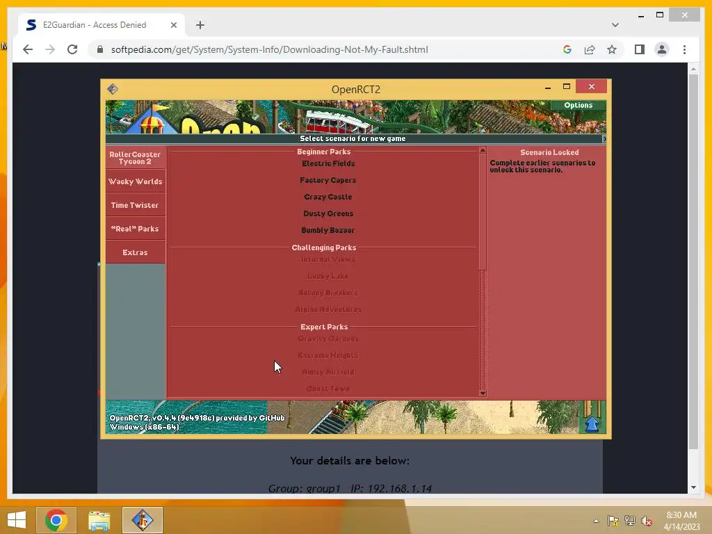Open Chrome profile menu
This screenshot has height=534, width=712.
click(x=662, y=49)
